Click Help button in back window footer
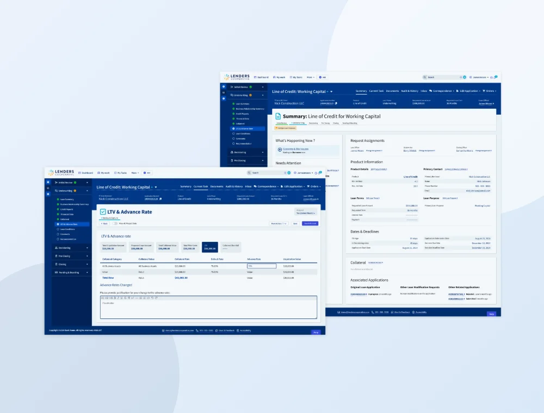This screenshot has height=413, width=544. coord(491,314)
